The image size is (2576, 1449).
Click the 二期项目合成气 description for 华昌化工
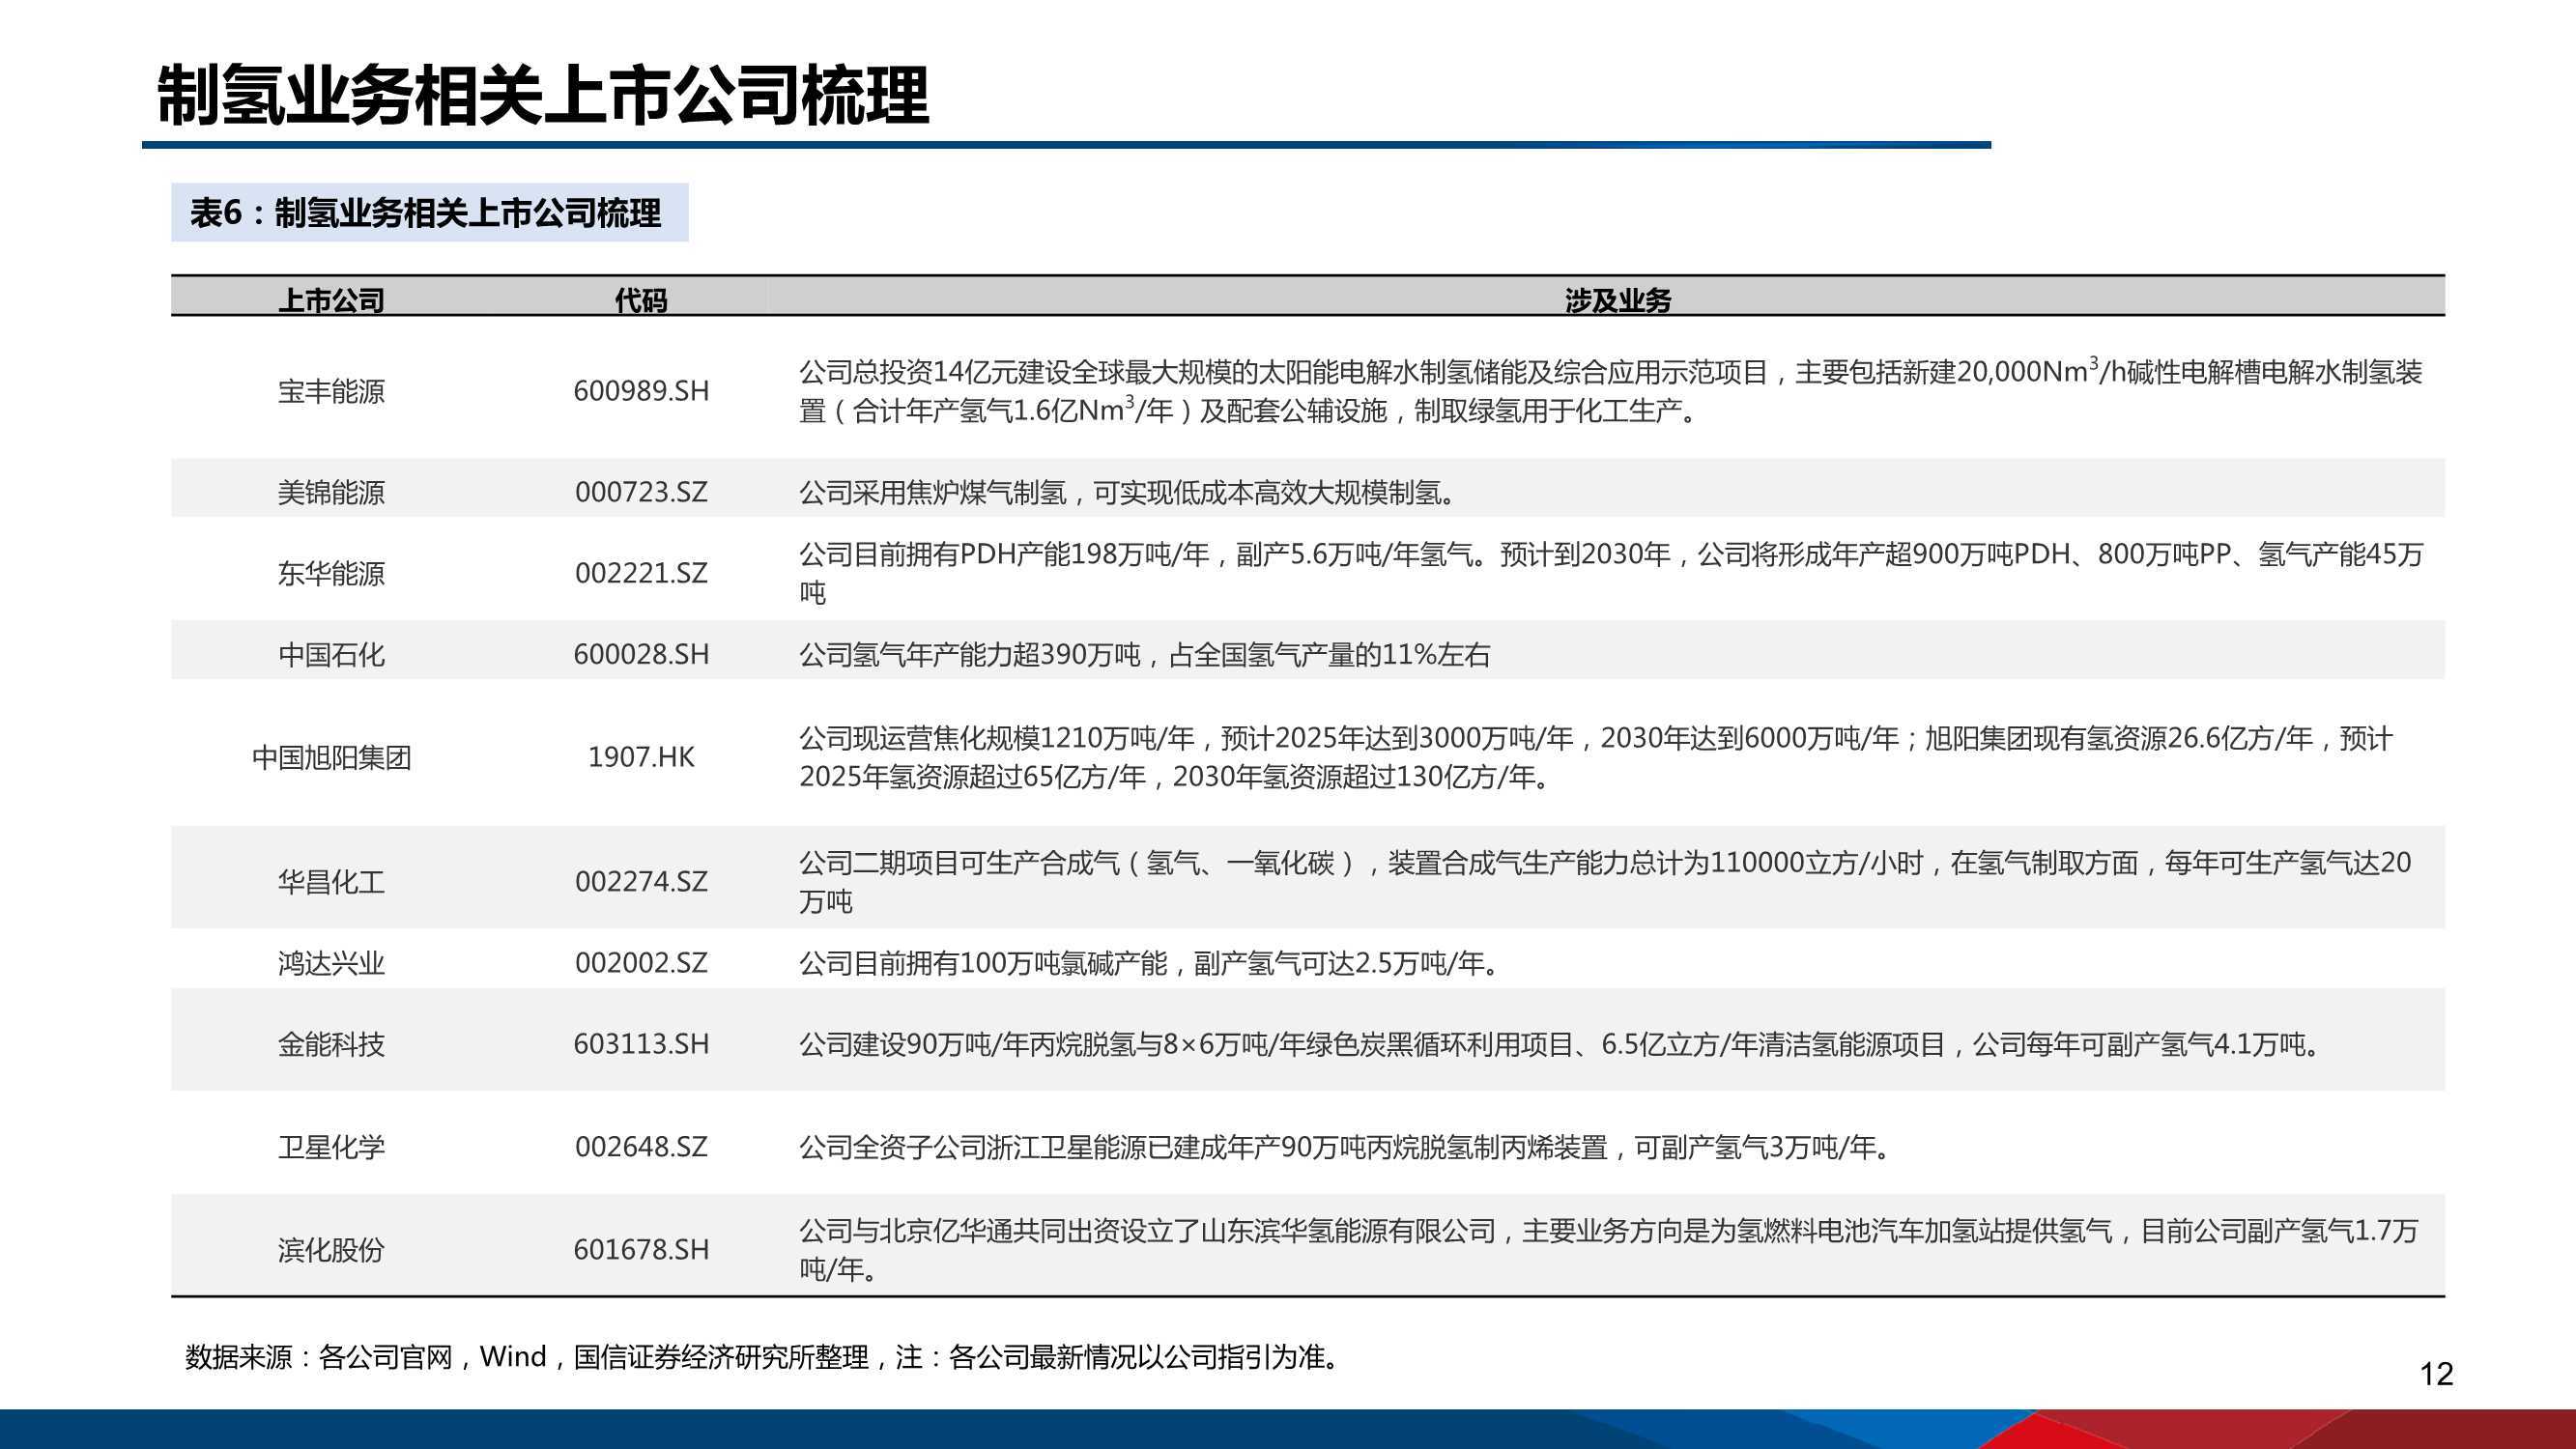(x=1605, y=881)
